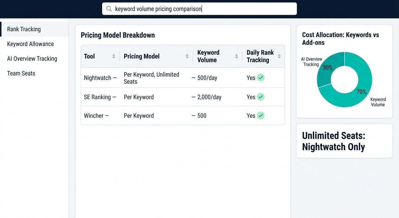Click the Cost Allocation: Keywords vs Add-ons title
This screenshot has width=399, height=218.
coord(340,39)
